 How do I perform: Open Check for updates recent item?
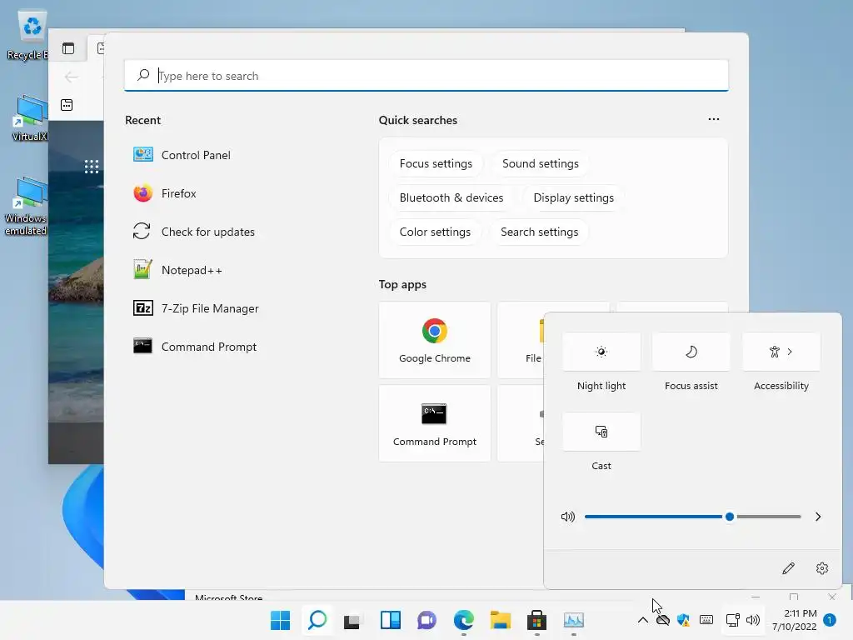(x=194, y=232)
